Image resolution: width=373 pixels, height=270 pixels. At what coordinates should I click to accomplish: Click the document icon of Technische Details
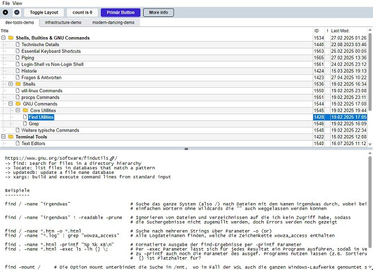pyautogui.click(x=17, y=44)
